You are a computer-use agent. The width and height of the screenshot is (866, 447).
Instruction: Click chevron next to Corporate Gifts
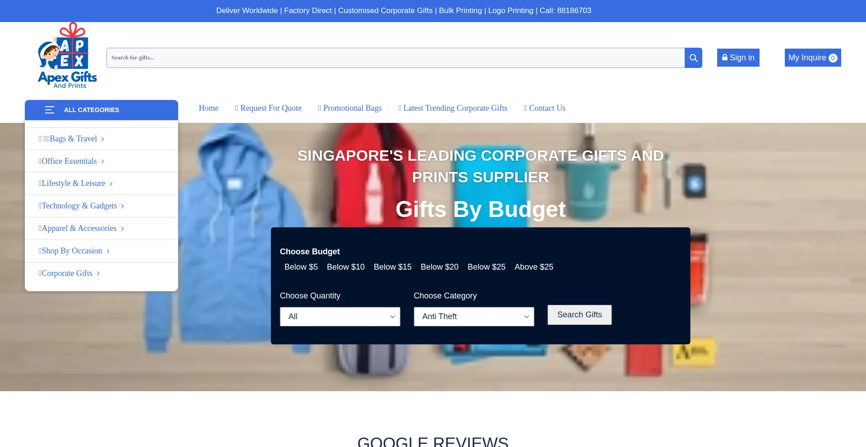point(98,274)
